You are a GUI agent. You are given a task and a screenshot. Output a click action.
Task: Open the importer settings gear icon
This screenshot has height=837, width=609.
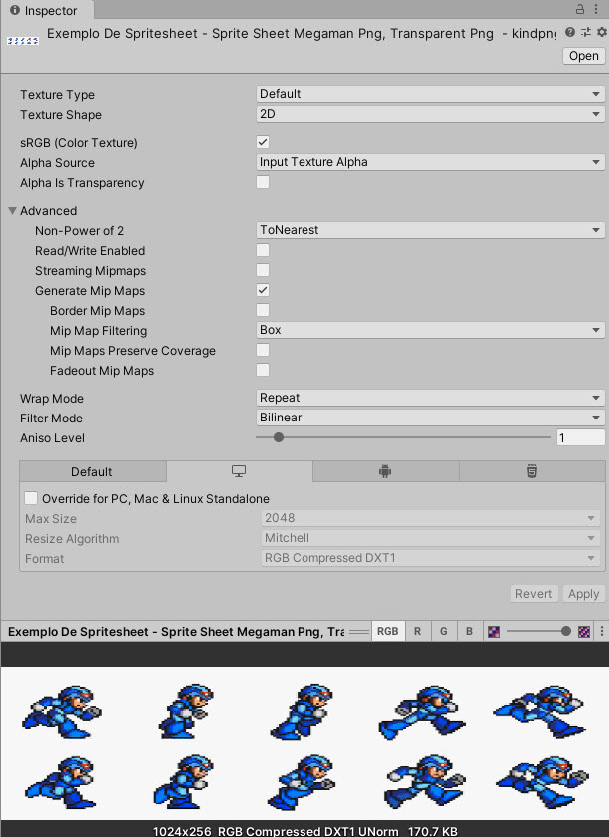click(x=602, y=33)
